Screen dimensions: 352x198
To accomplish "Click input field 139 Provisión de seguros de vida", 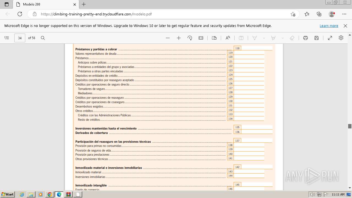I will tap(249, 149).
